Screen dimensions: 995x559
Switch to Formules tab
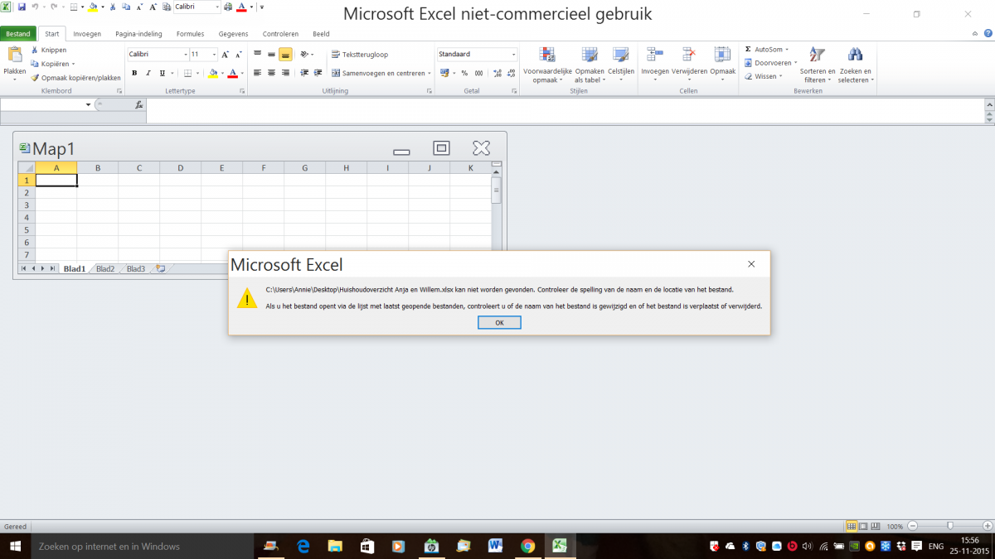point(190,34)
